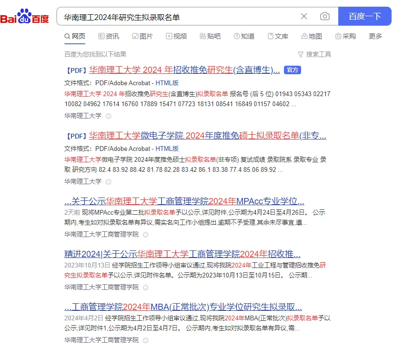This screenshot has width=394, height=347.
Task: Open HTML版 of the first PDF result
Action: point(167,83)
